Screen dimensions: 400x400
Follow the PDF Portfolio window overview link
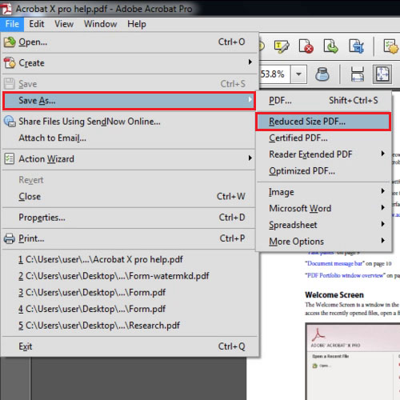pos(346,275)
